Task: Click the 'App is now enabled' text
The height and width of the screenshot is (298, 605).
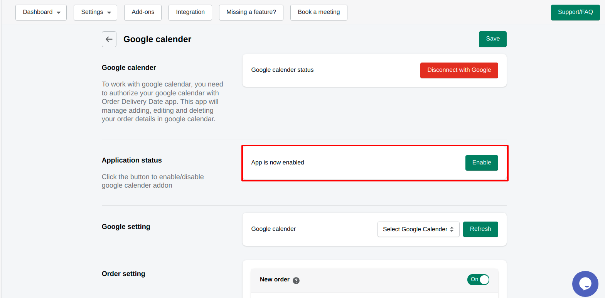Action: 278,163
